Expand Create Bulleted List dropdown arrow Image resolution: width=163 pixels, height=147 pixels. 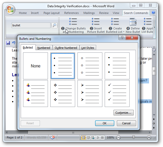tap(124, 32)
